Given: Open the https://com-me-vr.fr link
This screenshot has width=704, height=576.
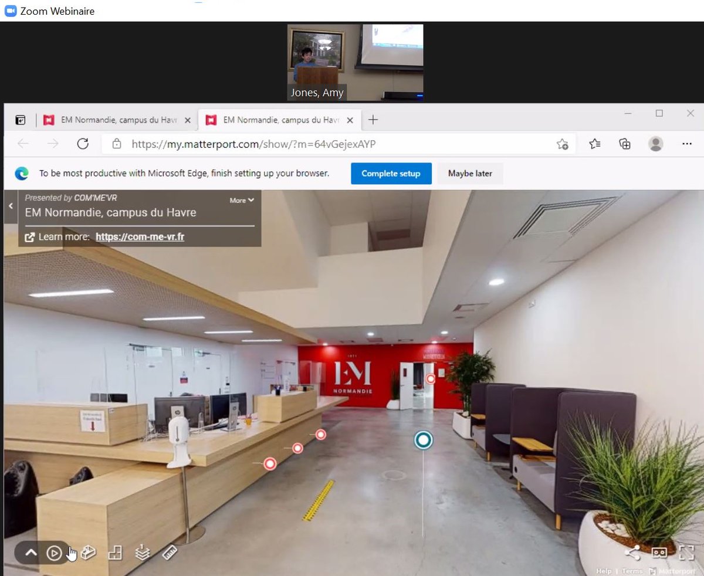Looking at the screenshot, I should click(140, 237).
